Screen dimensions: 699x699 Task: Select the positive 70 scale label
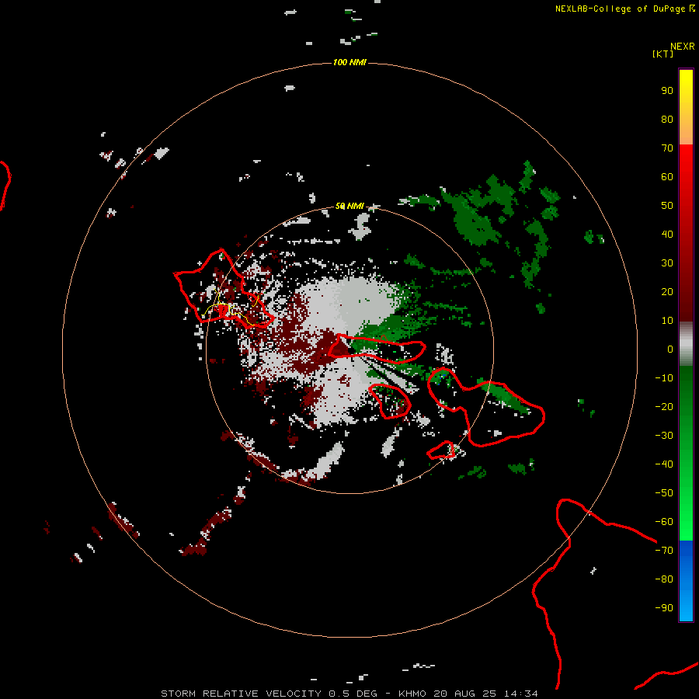coord(667,148)
